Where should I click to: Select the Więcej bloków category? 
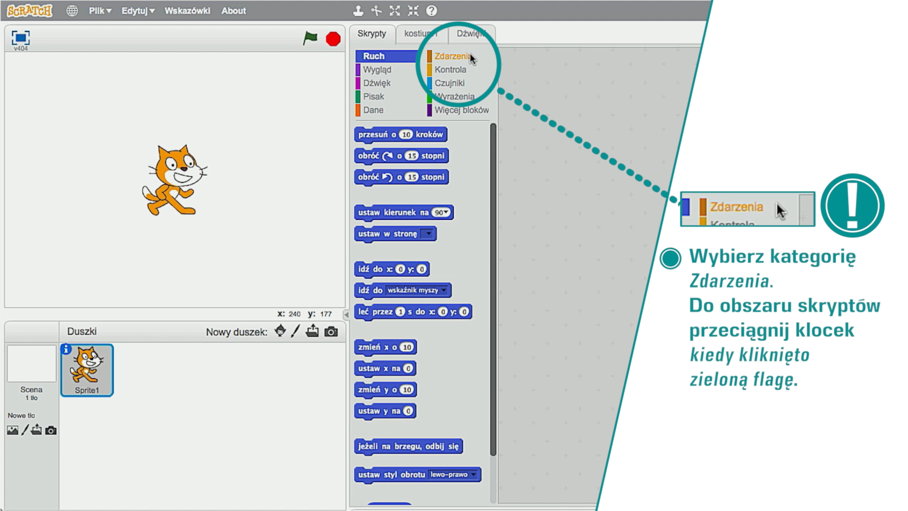(x=461, y=110)
